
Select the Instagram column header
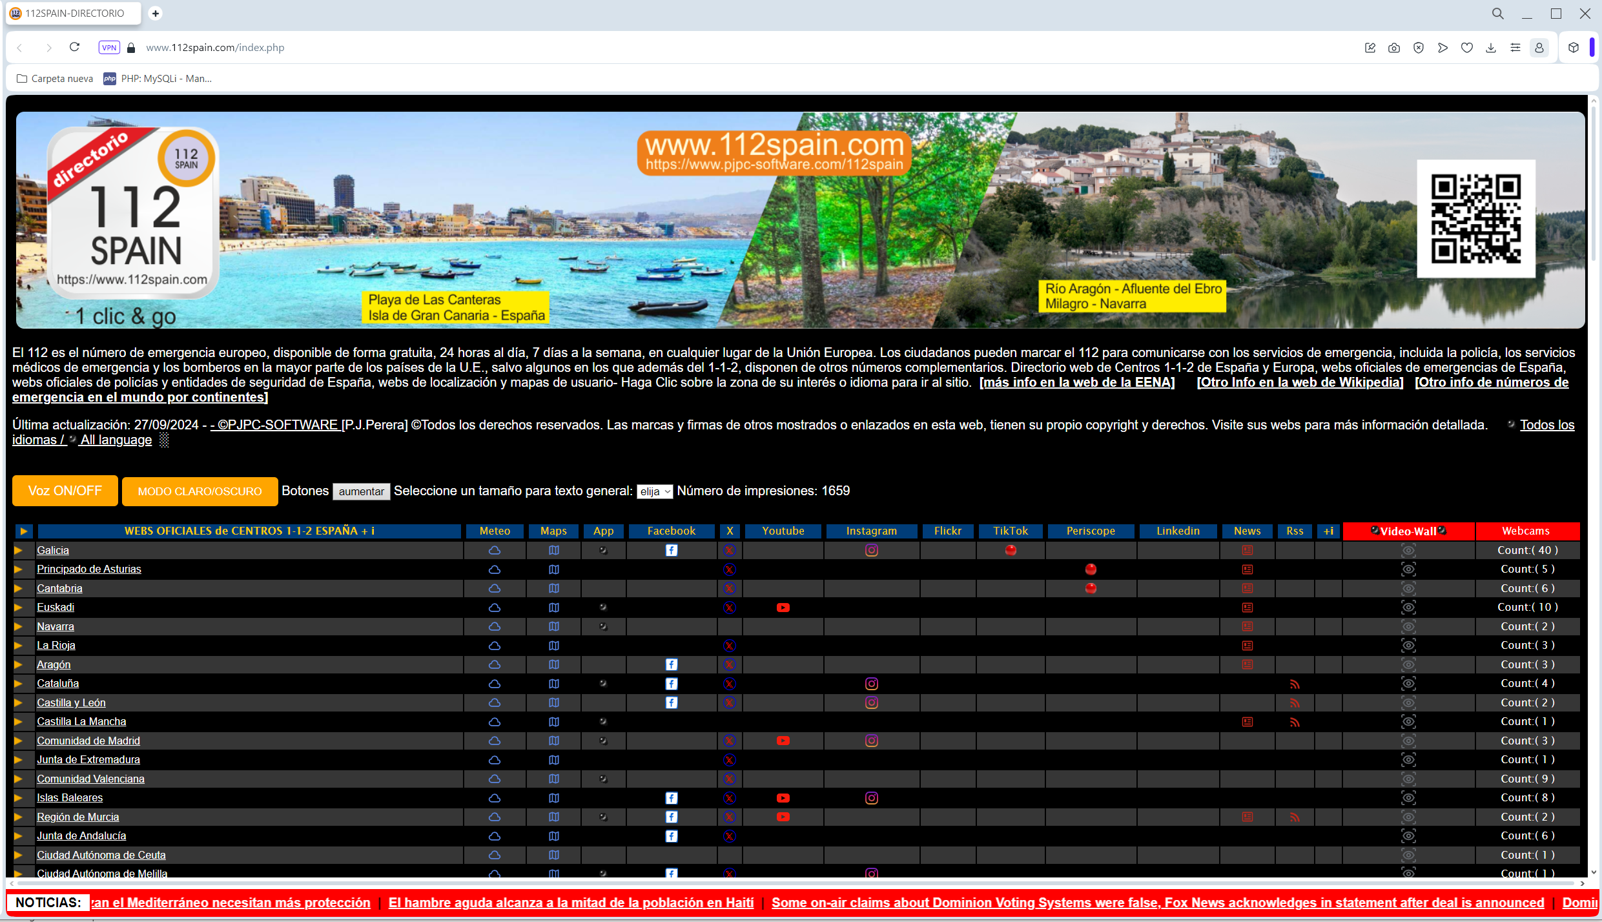872,531
